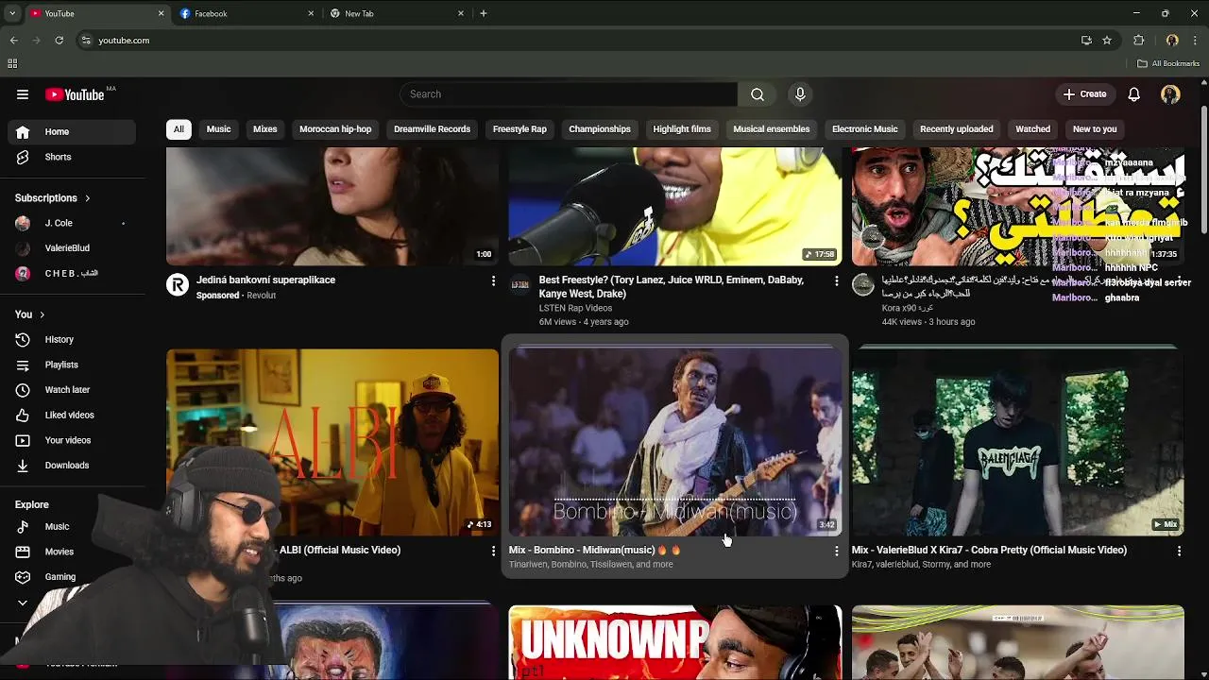The width and height of the screenshot is (1209, 680).
Task: Open All Bookmarks folder
Action: point(1168,63)
